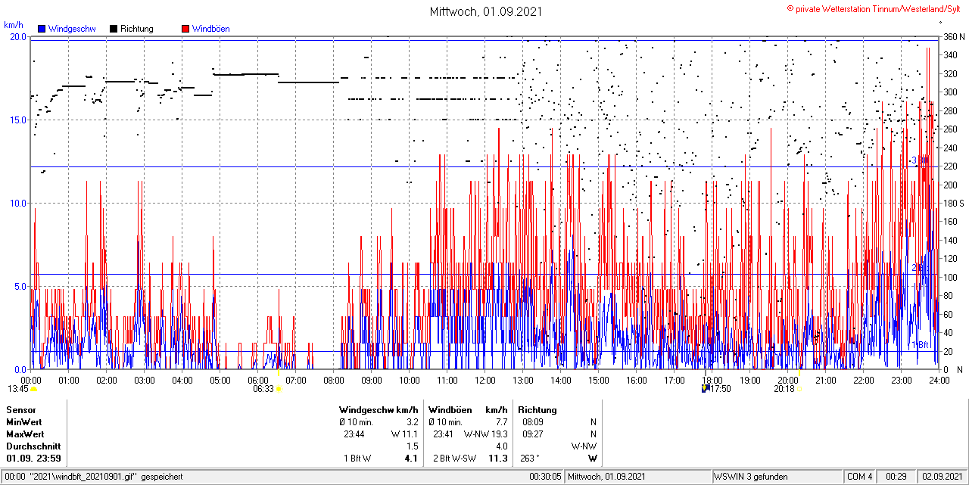Click the bold W current direction value
969x485 pixels.
(x=593, y=458)
